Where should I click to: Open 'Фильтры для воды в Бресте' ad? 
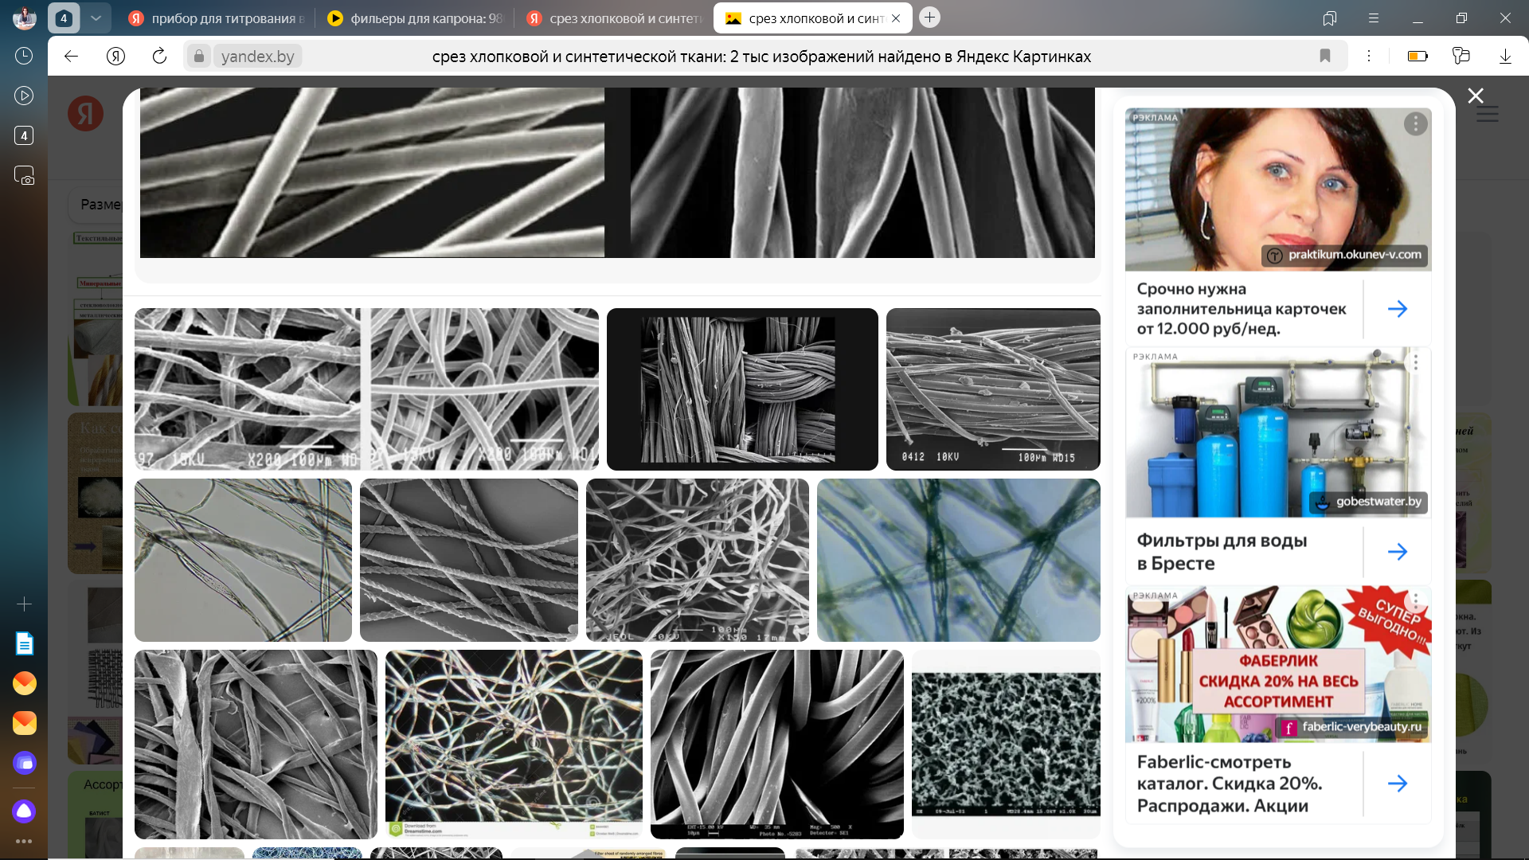pos(1222,552)
